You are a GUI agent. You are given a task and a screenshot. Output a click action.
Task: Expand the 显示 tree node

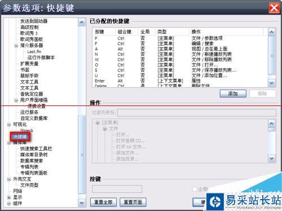point(9,197)
